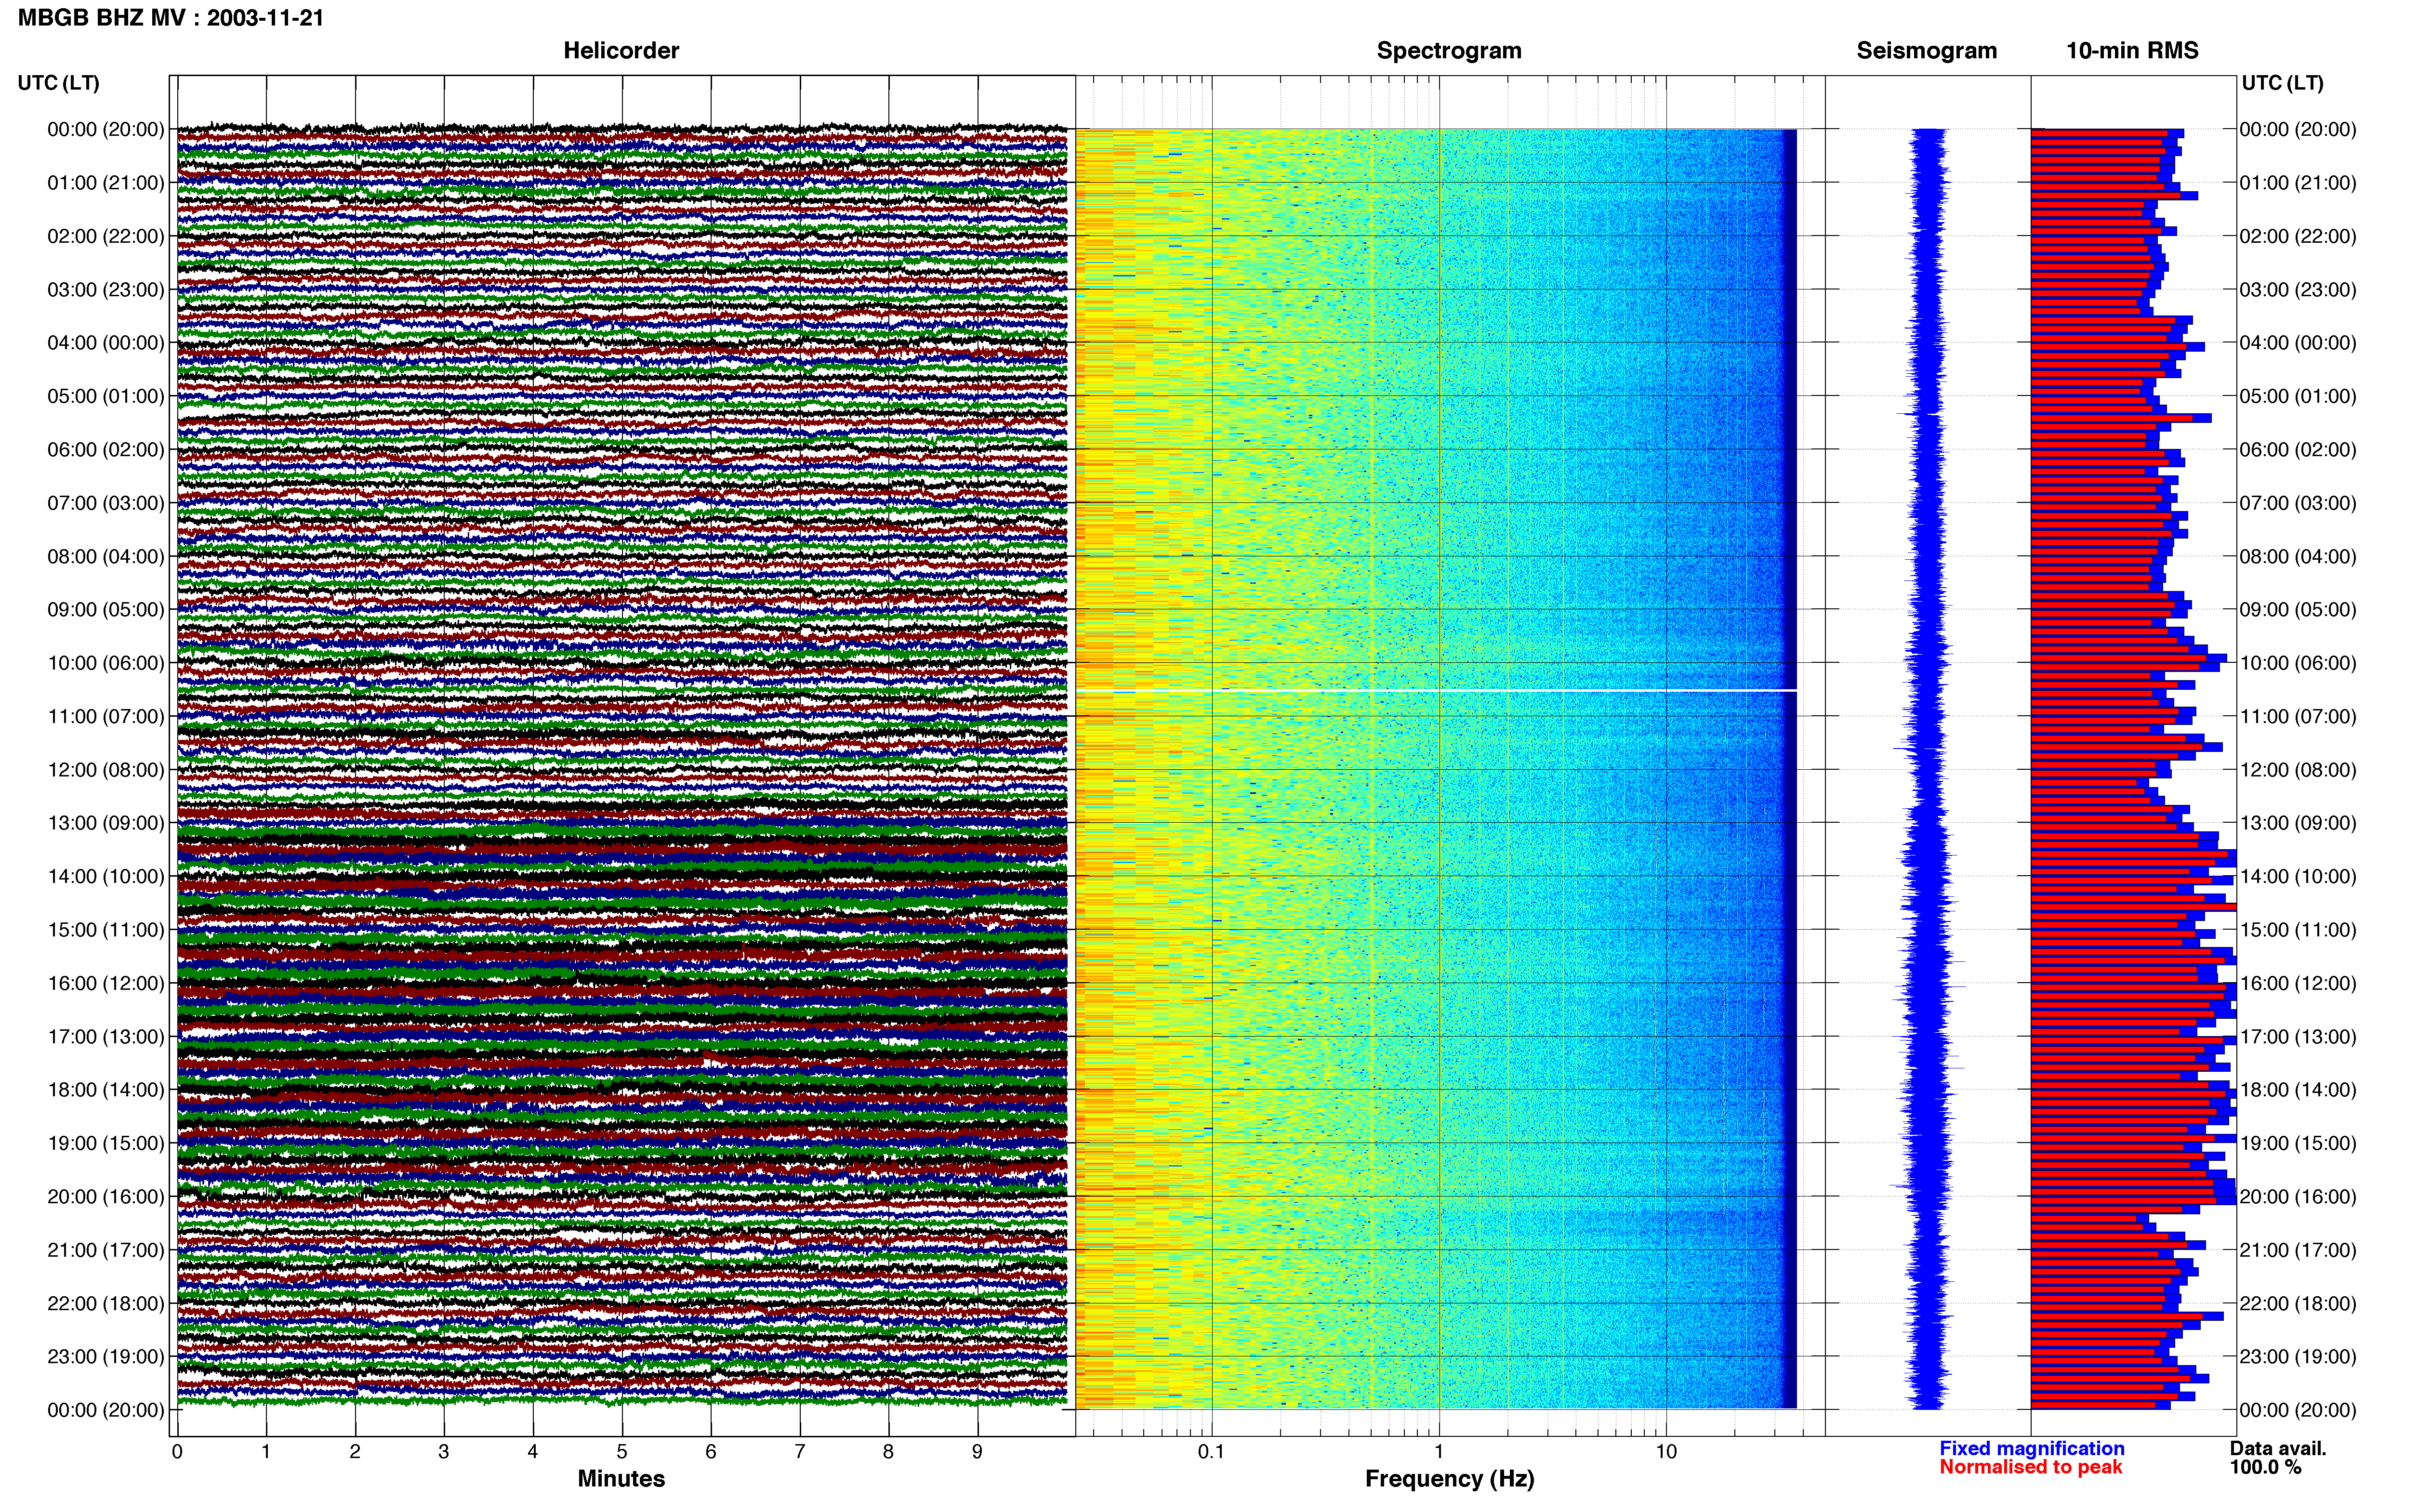This screenshot has width=2418, height=1512.
Task: Click '04:00 (00:00)' on the Helicorder time axis
Action: [106, 343]
